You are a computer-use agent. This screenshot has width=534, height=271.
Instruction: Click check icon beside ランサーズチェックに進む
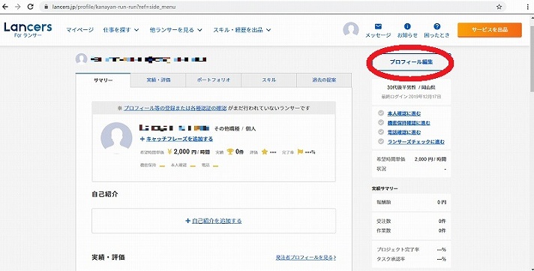click(381, 141)
